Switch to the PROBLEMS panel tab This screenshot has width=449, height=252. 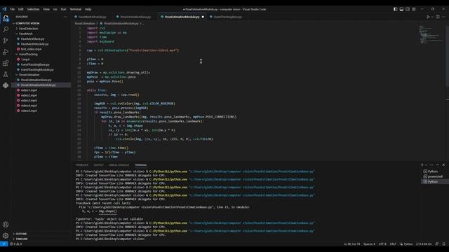pyautogui.click(x=82, y=165)
